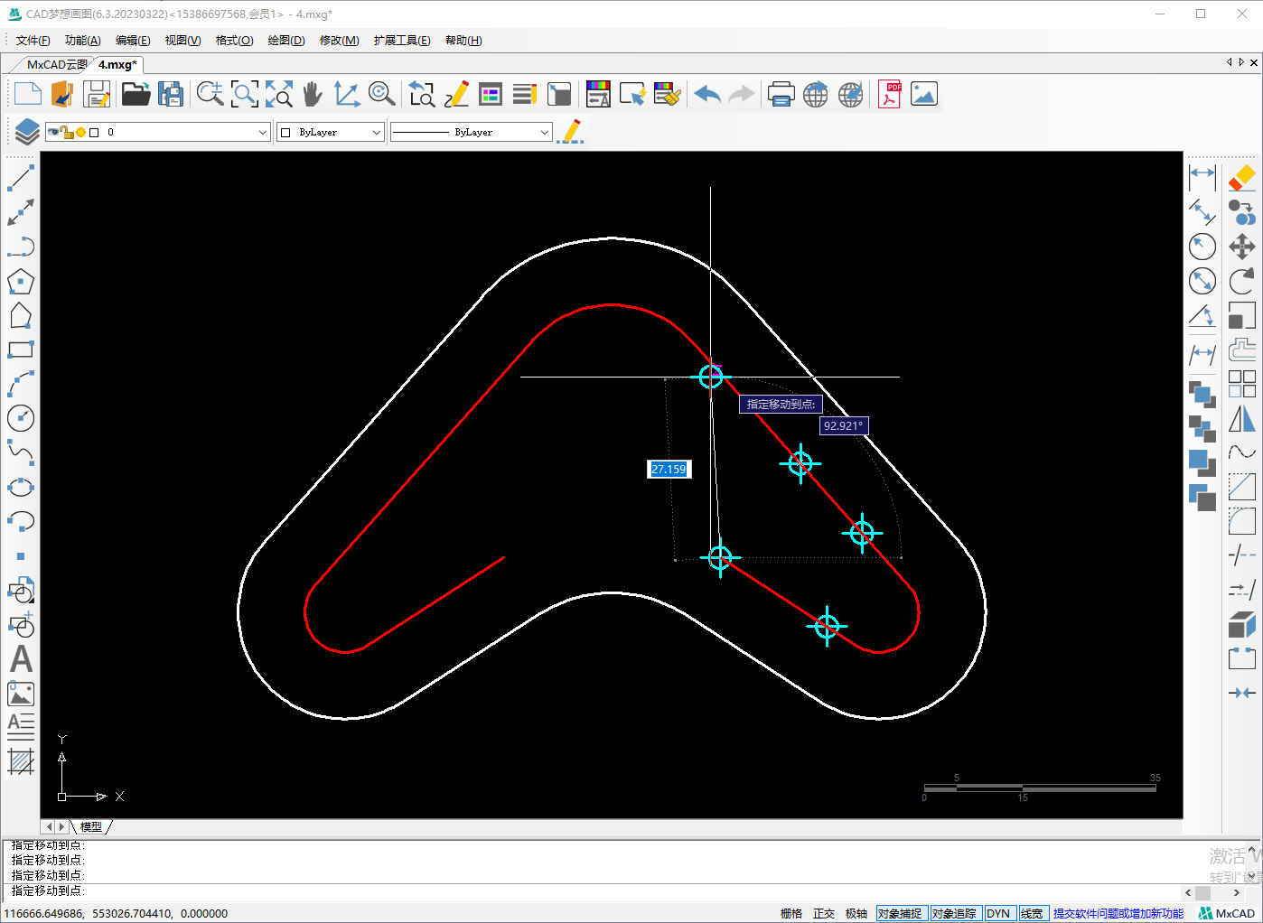The image size is (1263, 923).
Task: Open the 绘图(D) menu
Action: pos(286,41)
